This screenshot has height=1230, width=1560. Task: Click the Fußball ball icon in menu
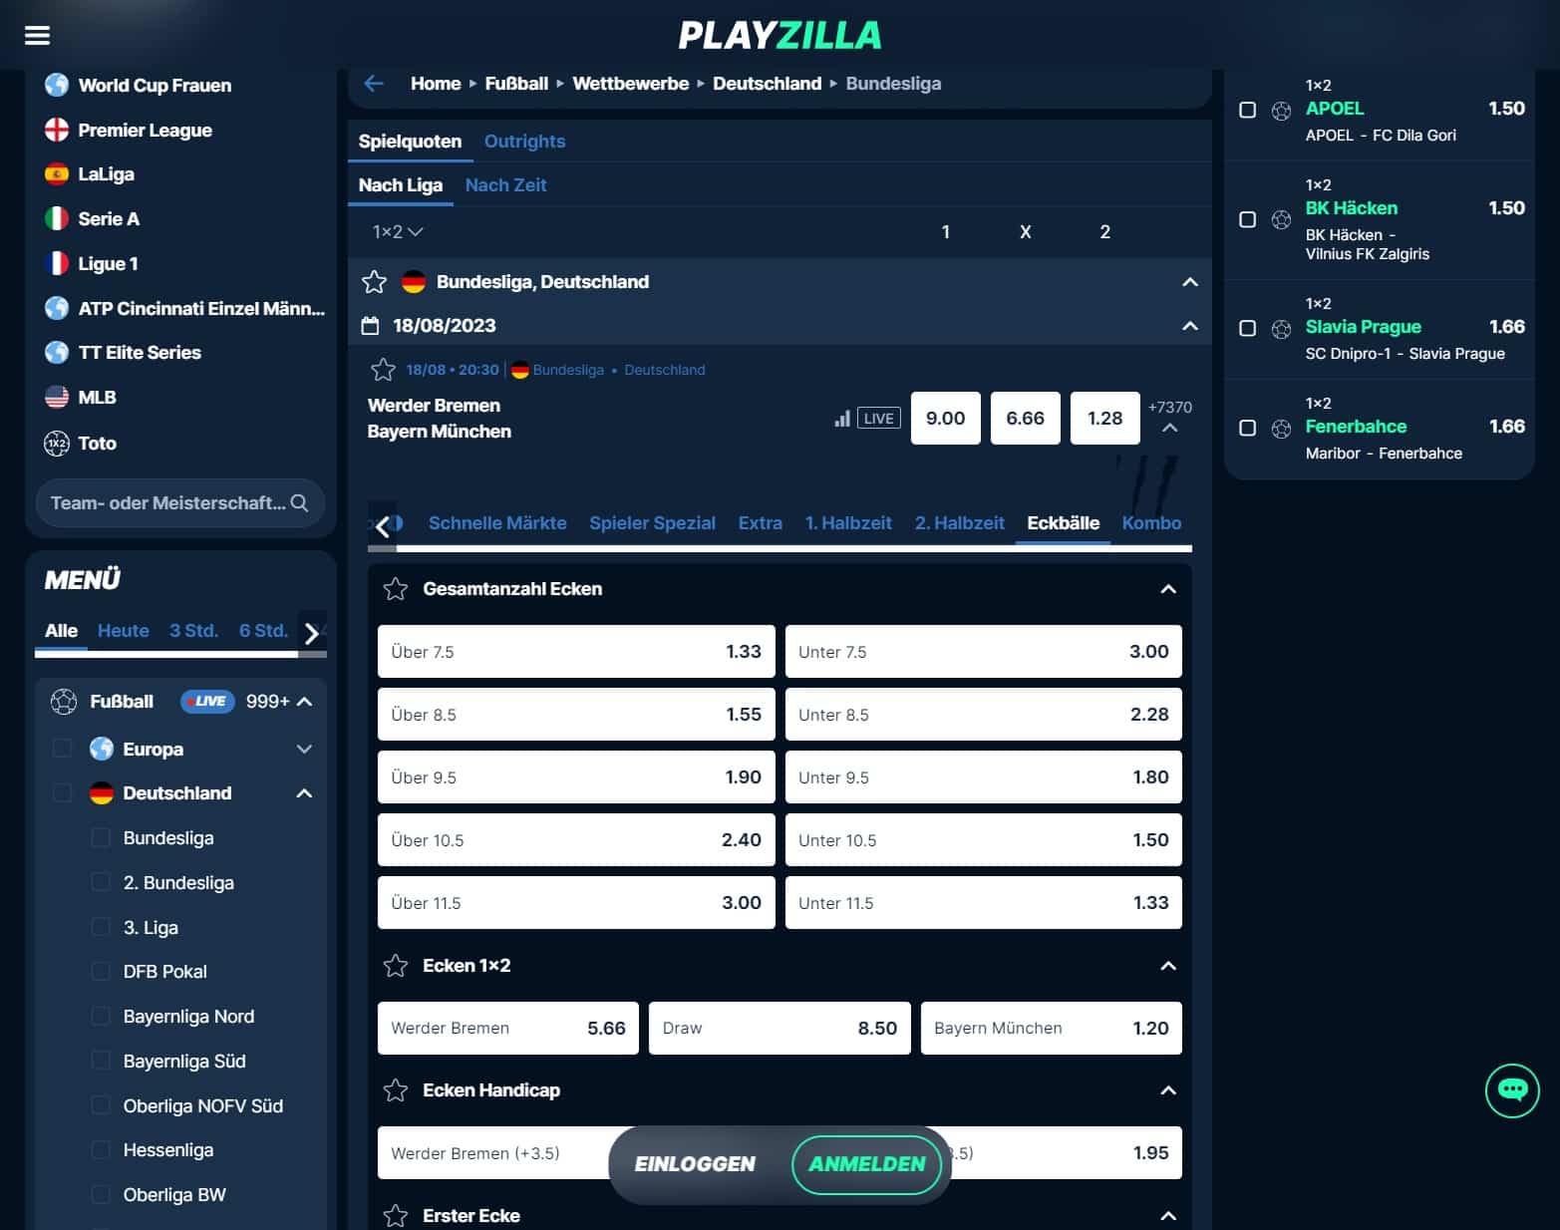coord(64,702)
